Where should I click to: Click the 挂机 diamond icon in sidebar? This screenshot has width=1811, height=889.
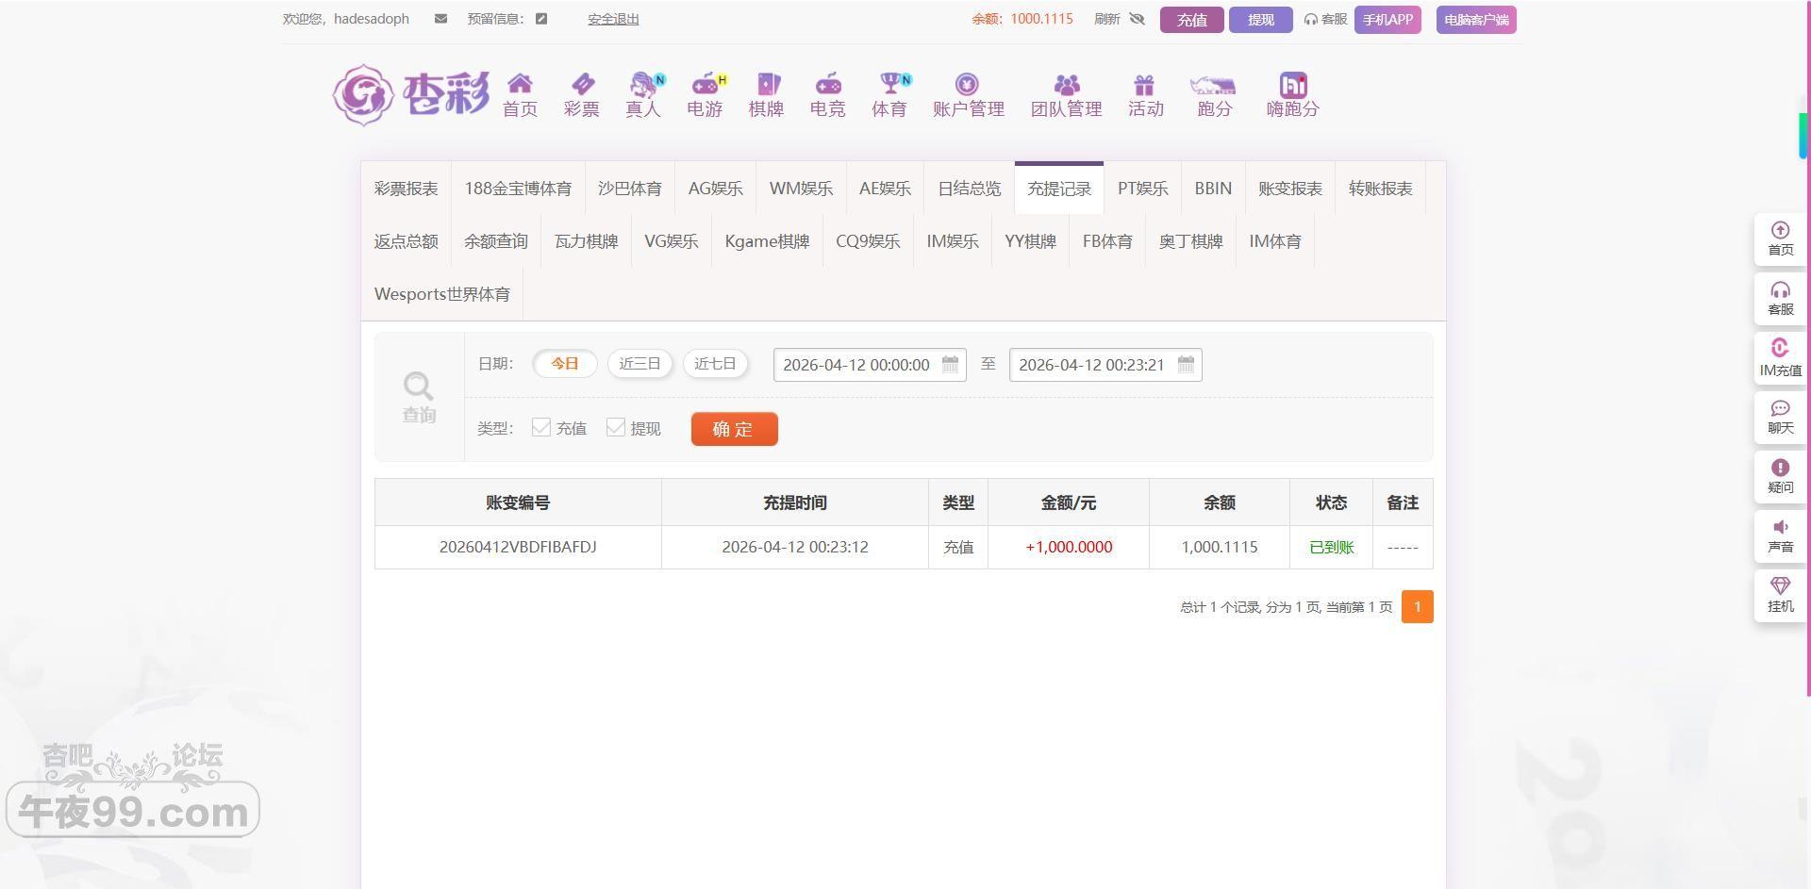pos(1780,586)
